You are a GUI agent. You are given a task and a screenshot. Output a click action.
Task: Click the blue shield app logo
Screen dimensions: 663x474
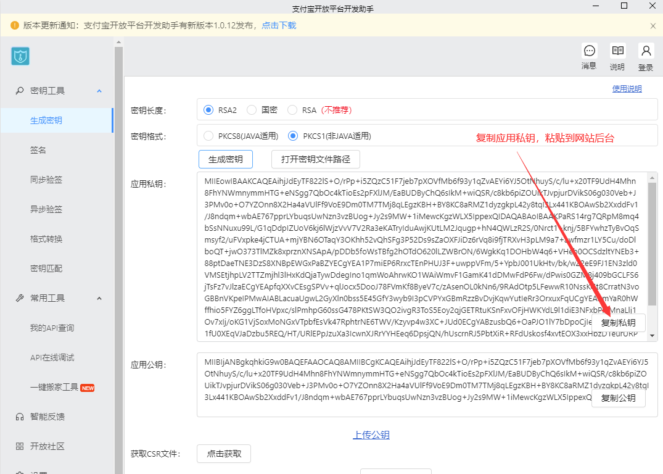click(20, 56)
